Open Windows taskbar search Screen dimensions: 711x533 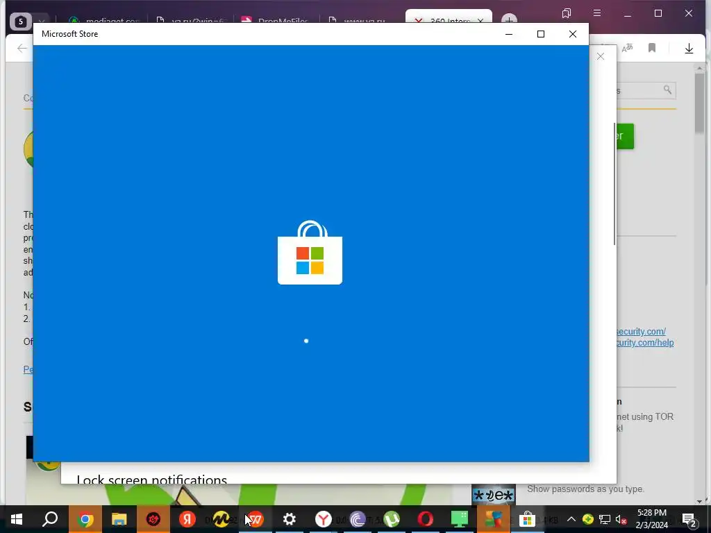click(x=50, y=519)
